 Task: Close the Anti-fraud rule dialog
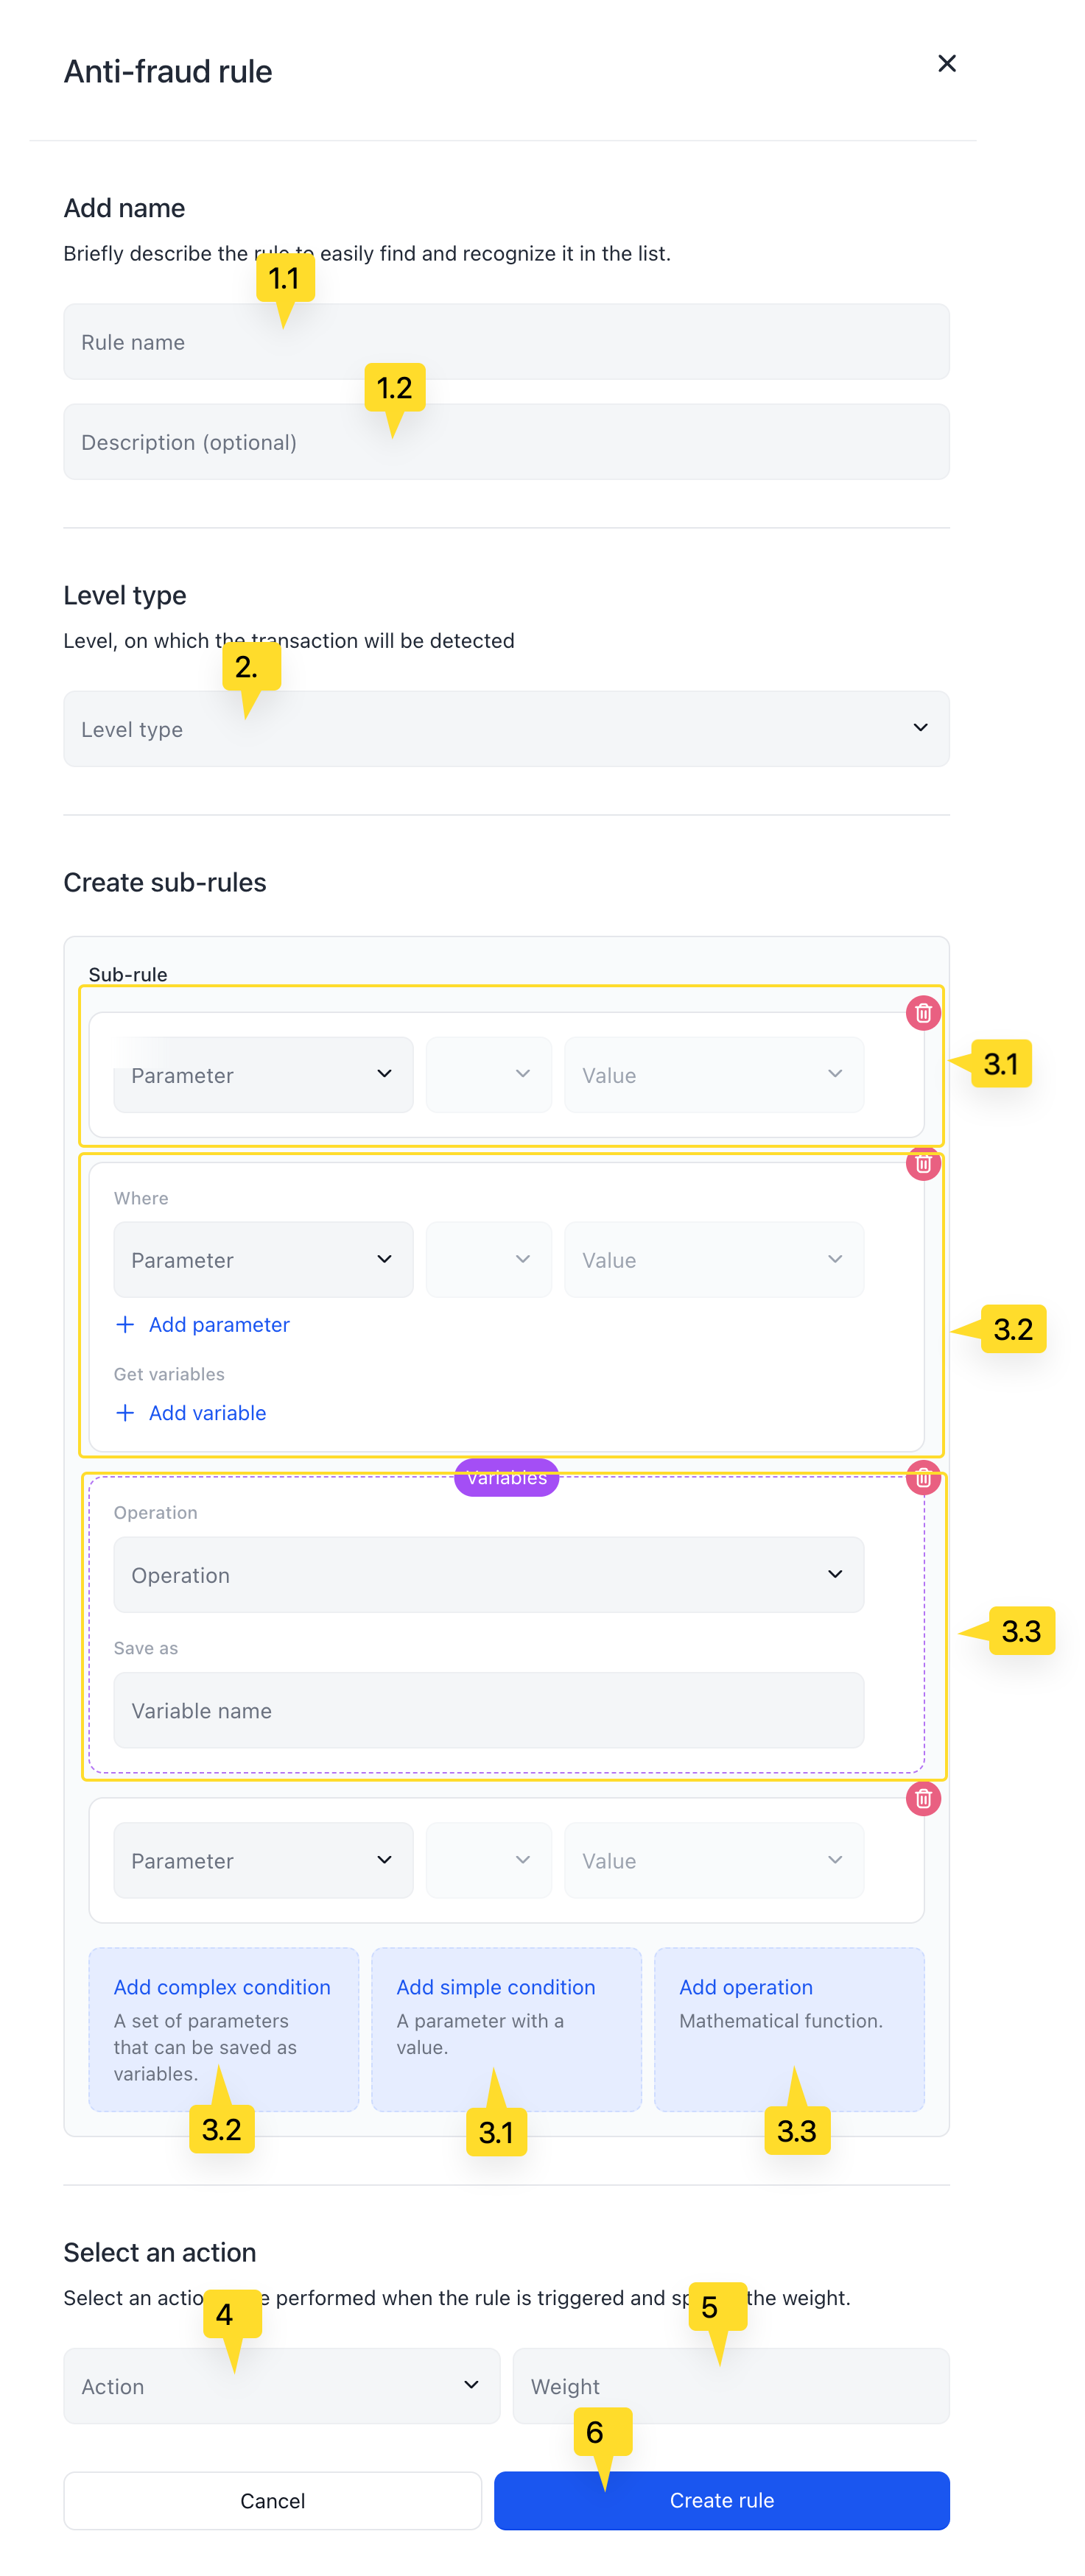pos(946,63)
